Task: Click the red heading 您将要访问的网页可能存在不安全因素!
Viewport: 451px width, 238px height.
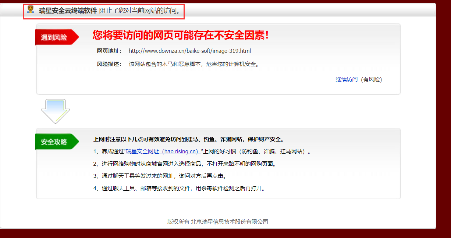Action: click(x=181, y=35)
